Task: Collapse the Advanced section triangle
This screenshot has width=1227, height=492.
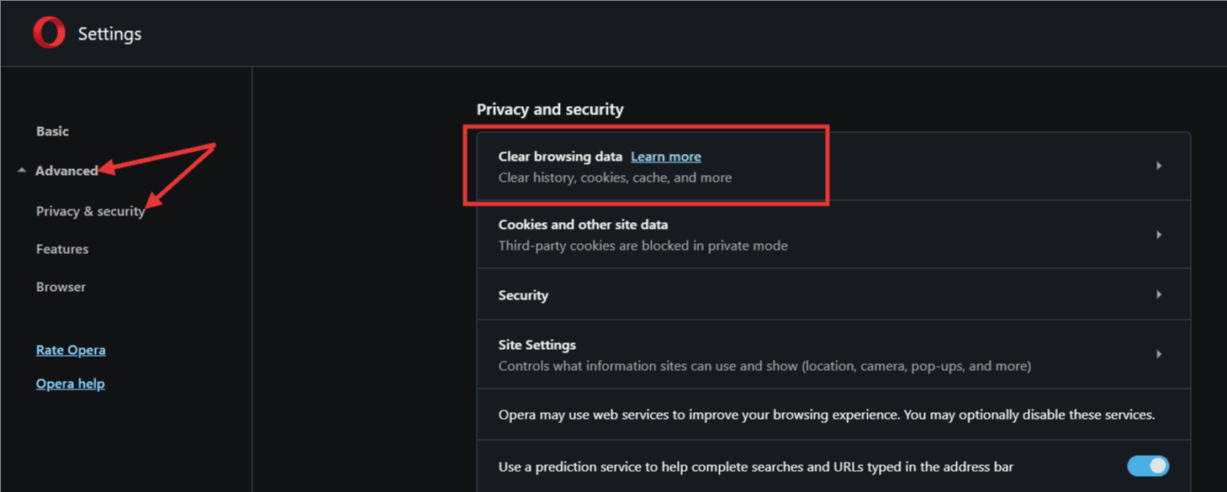Action: 22,171
